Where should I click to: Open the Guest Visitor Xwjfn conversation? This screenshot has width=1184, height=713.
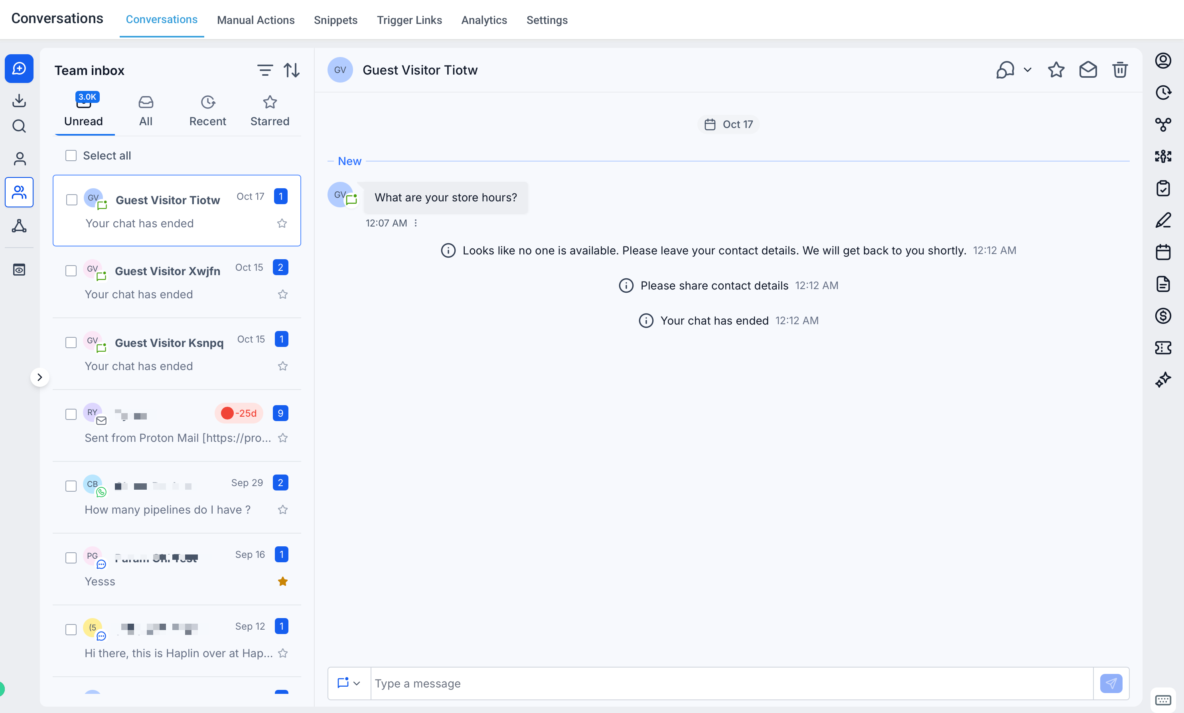point(177,282)
